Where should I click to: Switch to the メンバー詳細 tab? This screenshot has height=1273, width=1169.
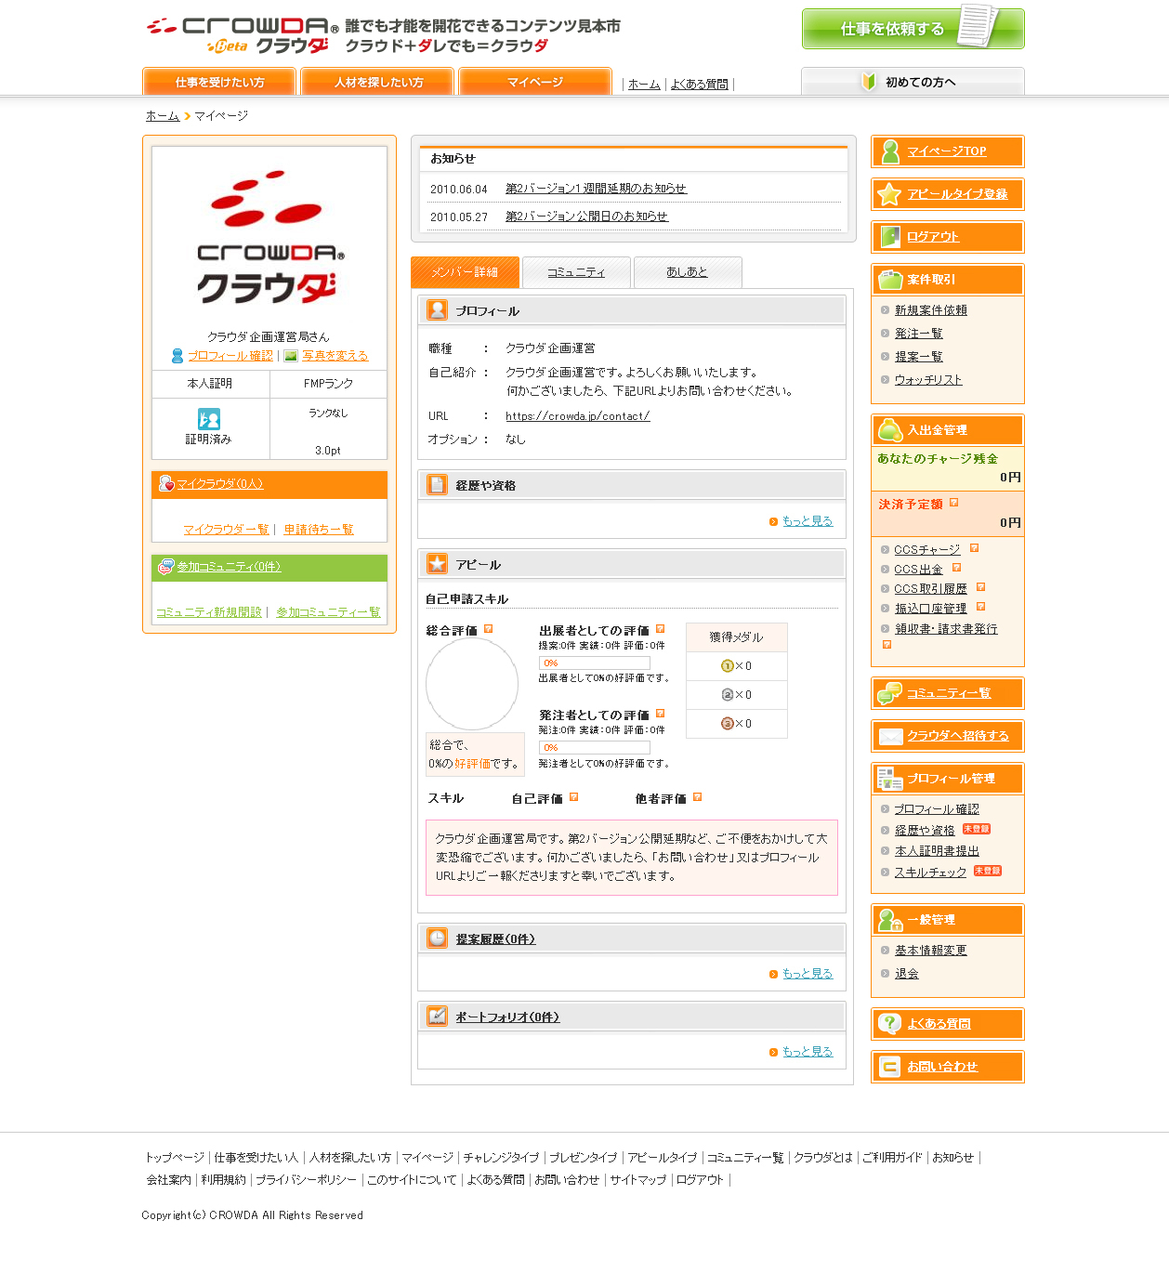tap(465, 272)
